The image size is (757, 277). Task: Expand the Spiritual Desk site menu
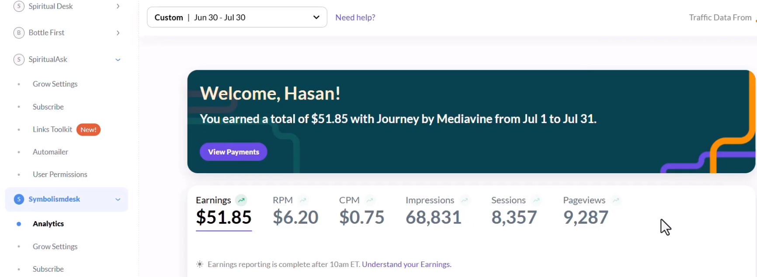(118, 6)
